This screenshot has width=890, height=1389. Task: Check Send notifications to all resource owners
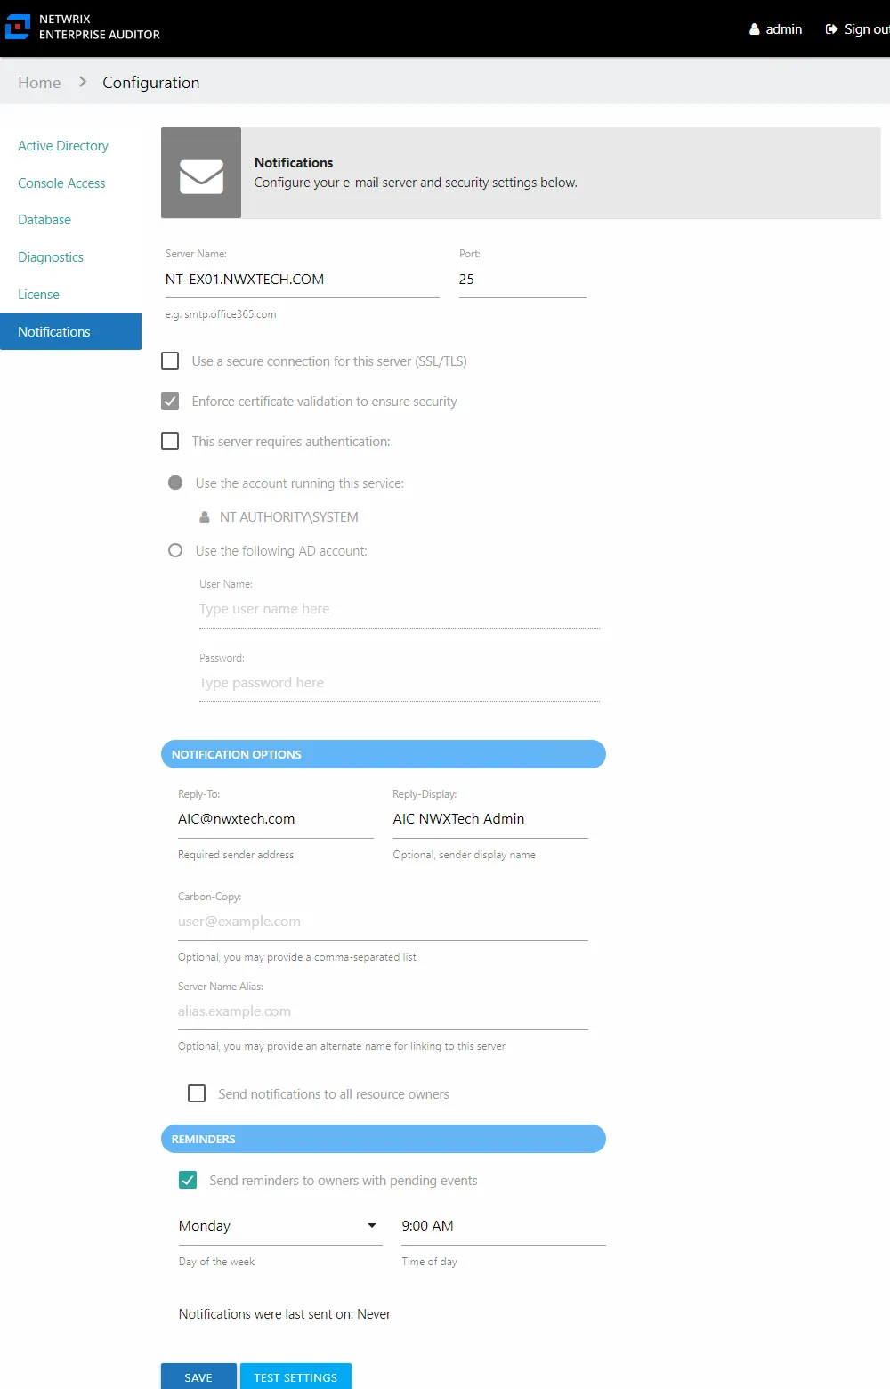click(197, 1093)
